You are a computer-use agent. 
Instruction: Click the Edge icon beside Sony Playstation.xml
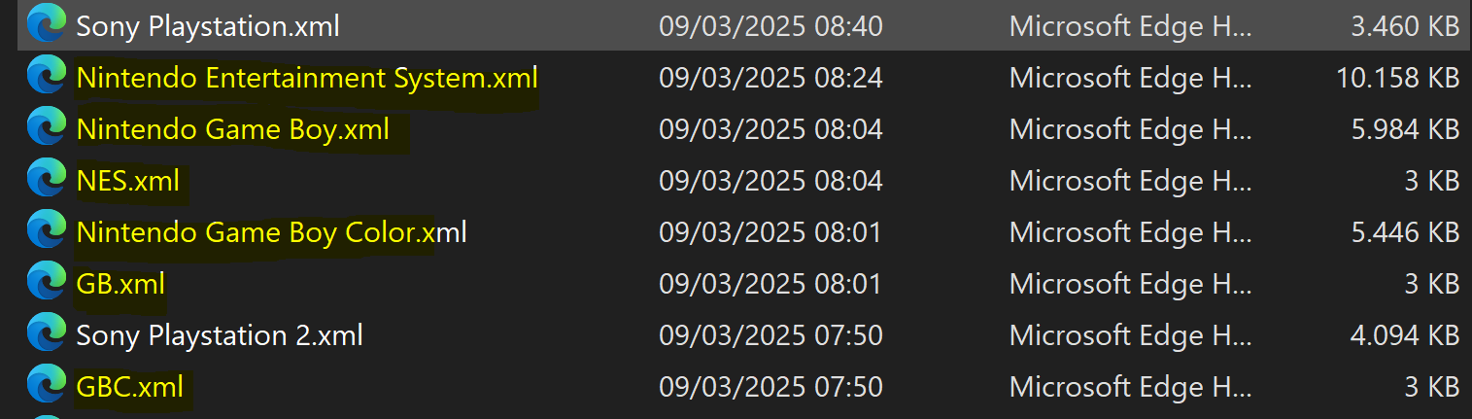[x=46, y=26]
